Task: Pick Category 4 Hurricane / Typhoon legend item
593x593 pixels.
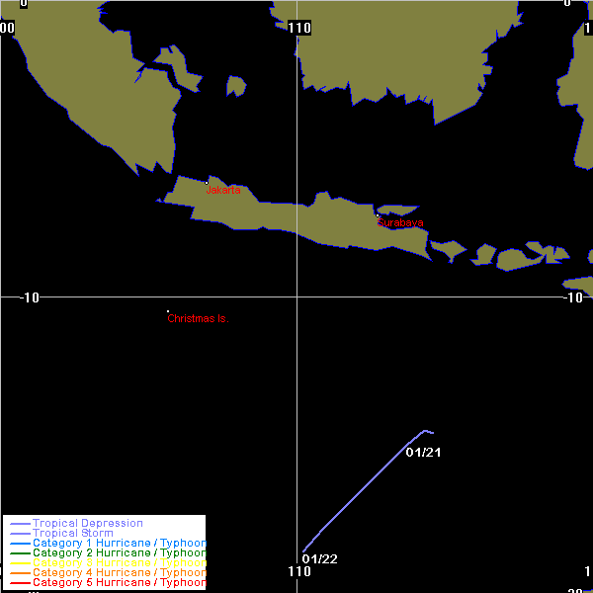Action: pyautogui.click(x=120, y=572)
